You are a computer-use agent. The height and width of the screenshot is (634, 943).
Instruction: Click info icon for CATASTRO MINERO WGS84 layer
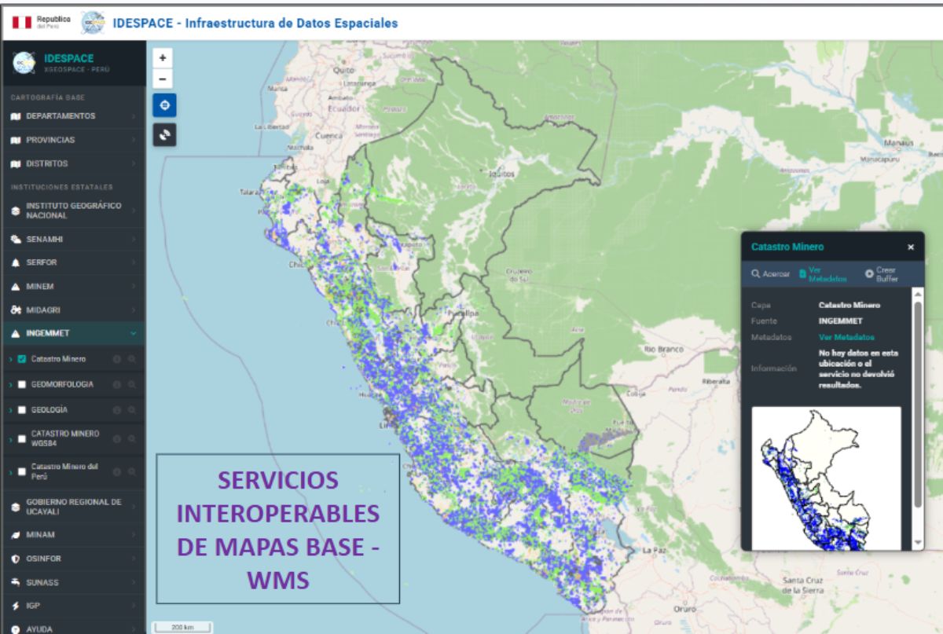(117, 438)
